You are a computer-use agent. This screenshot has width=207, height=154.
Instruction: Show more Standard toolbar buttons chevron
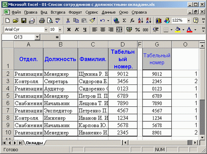(203, 20)
